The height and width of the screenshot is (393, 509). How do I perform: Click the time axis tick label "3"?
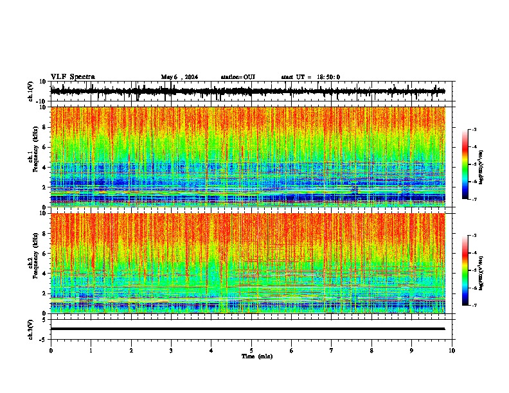(171, 350)
